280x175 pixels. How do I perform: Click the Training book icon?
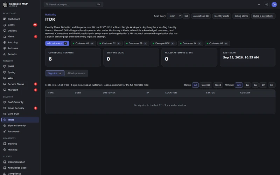[5, 144]
